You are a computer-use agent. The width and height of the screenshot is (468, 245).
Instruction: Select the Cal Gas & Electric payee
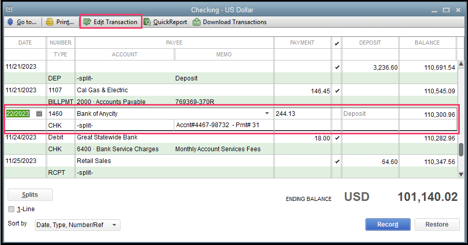[103, 90]
